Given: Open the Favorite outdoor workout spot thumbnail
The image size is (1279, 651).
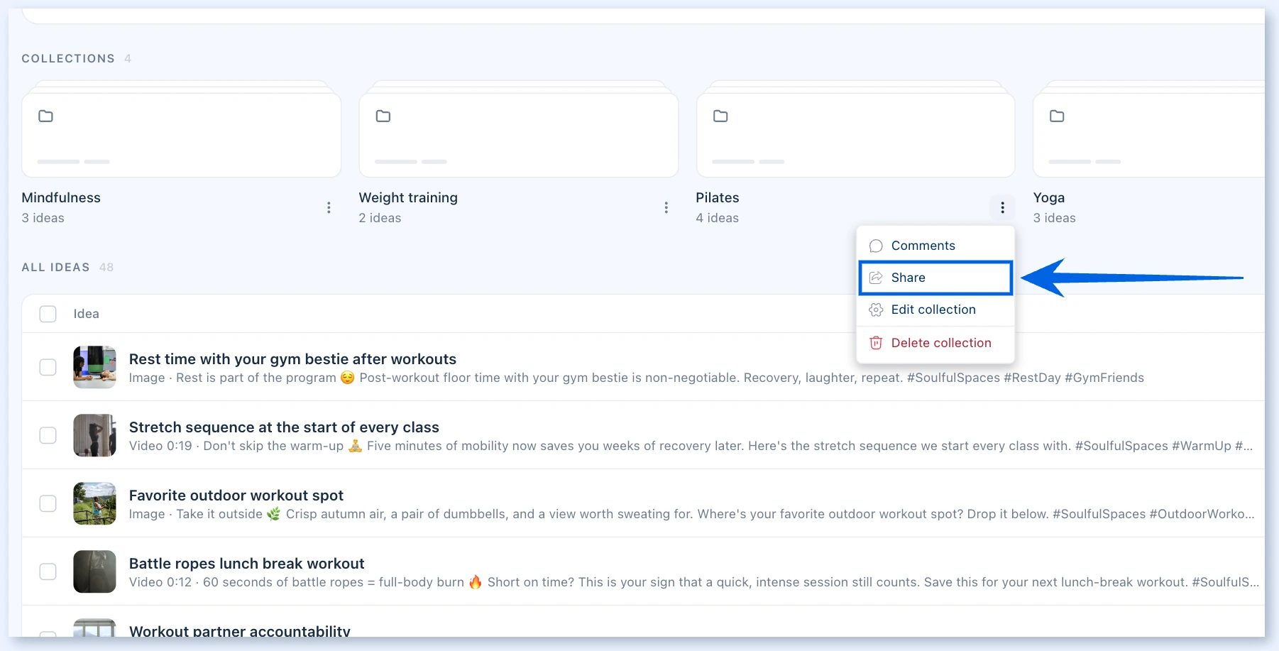Looking at the screenshot, I should tap(94, 503).
